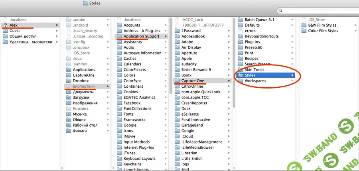Expand Capture One folder using its arrow

point(229,81)
